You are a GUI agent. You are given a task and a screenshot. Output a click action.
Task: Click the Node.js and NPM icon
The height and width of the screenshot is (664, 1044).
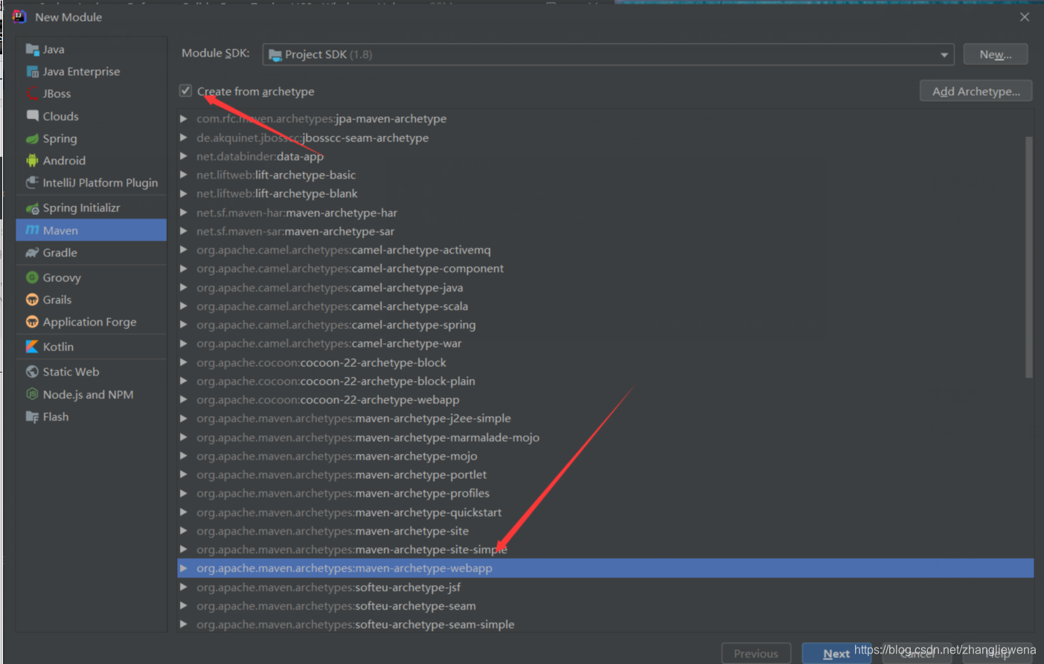coord(32,394)
